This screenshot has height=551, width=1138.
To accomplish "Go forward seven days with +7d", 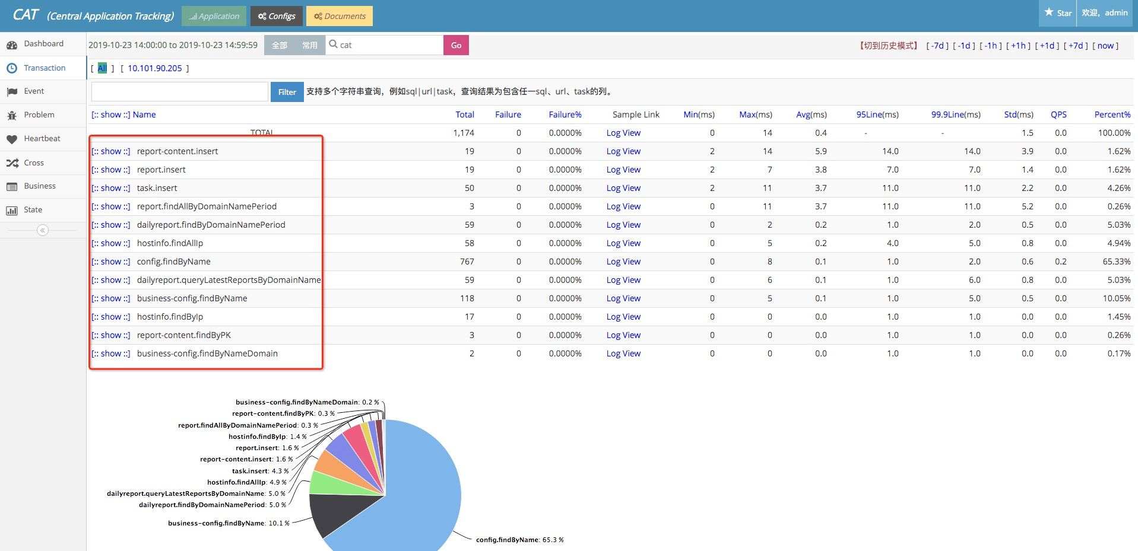I will pyautogui.click(x=1076, y=46).
